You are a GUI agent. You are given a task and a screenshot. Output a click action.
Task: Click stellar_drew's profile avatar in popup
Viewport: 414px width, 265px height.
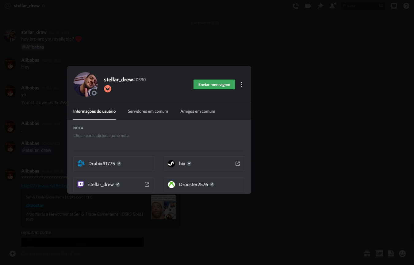tap(86, 84)
